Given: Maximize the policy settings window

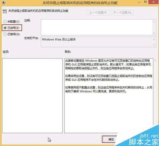Looking at the screenshot, I should (145, 2).
